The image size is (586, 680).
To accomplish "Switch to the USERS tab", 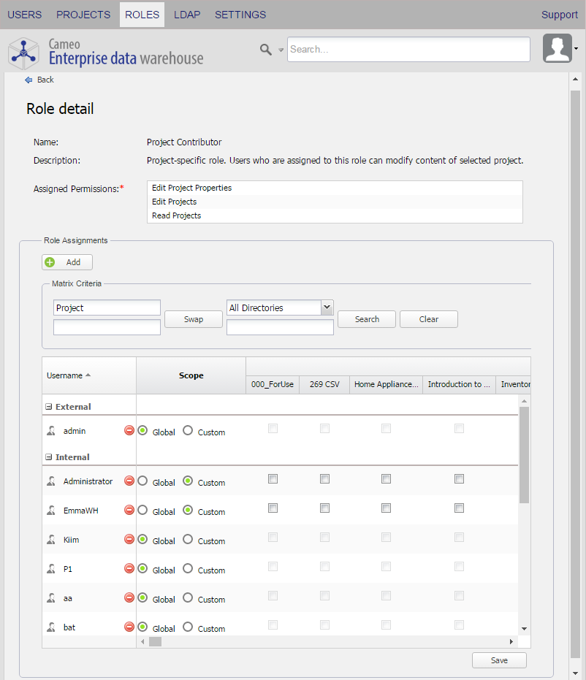I will tap(24, 15).
